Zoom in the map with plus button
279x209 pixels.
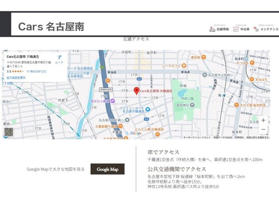click(x=263, y=120)
